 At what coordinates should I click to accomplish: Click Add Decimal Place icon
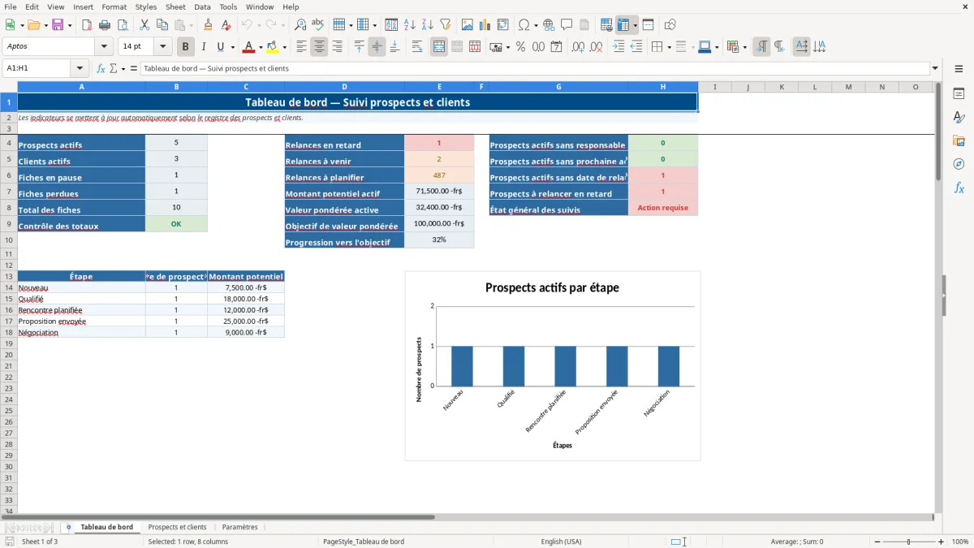tap(579, 47)
